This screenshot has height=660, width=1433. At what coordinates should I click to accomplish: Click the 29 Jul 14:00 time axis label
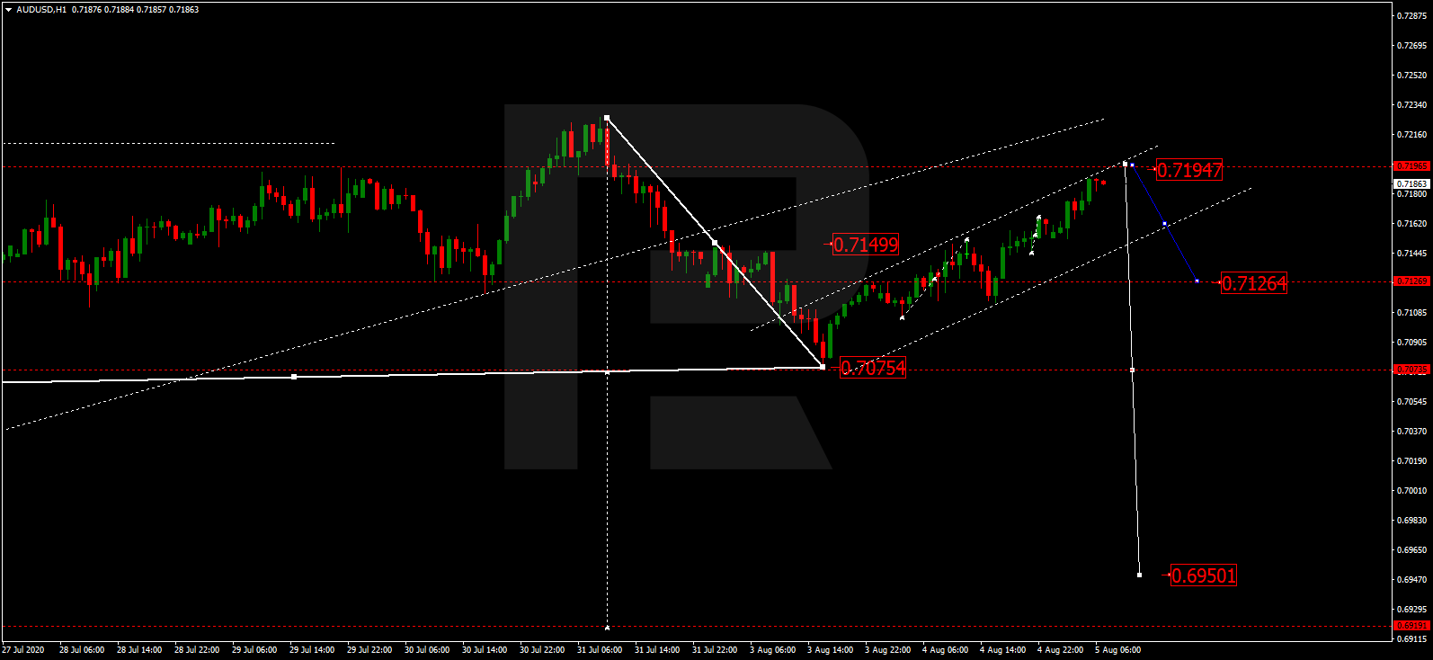[312, 650]
